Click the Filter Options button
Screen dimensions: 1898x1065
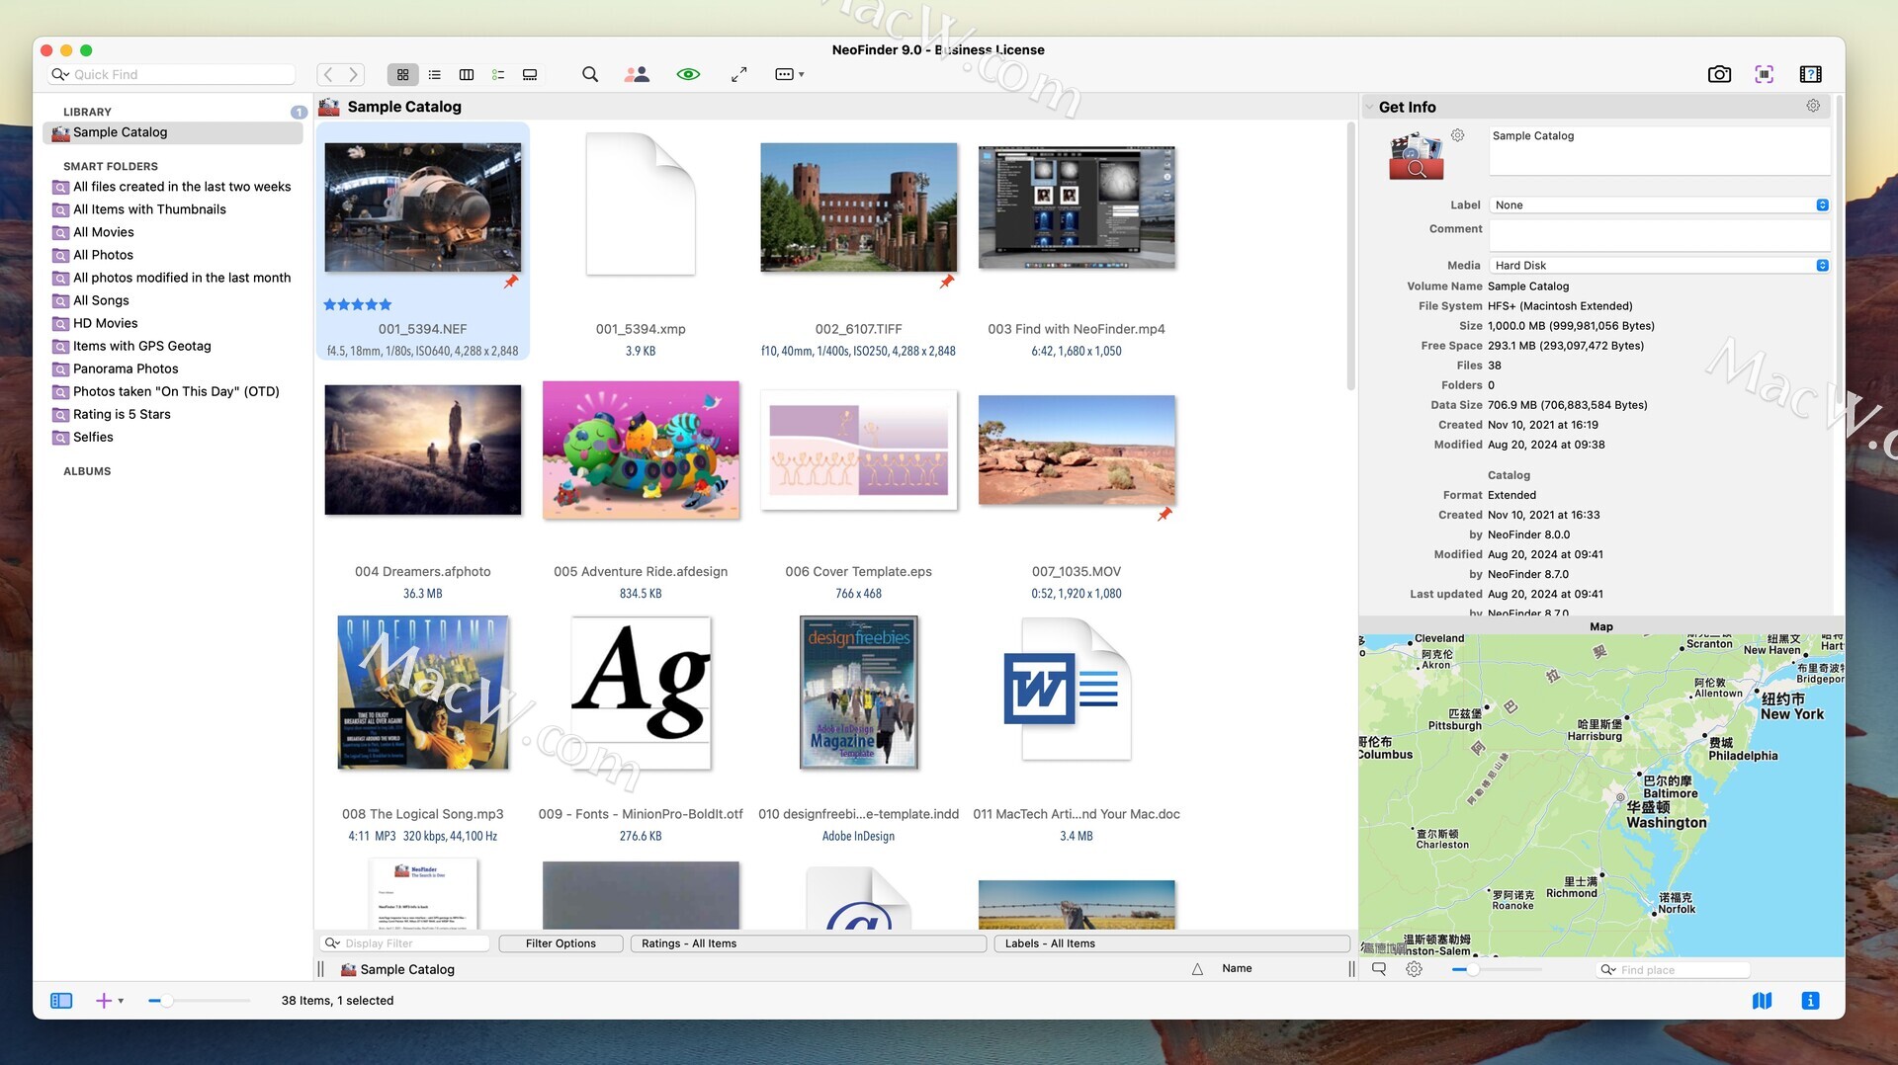pyautogui.click(x=561, y=943)
